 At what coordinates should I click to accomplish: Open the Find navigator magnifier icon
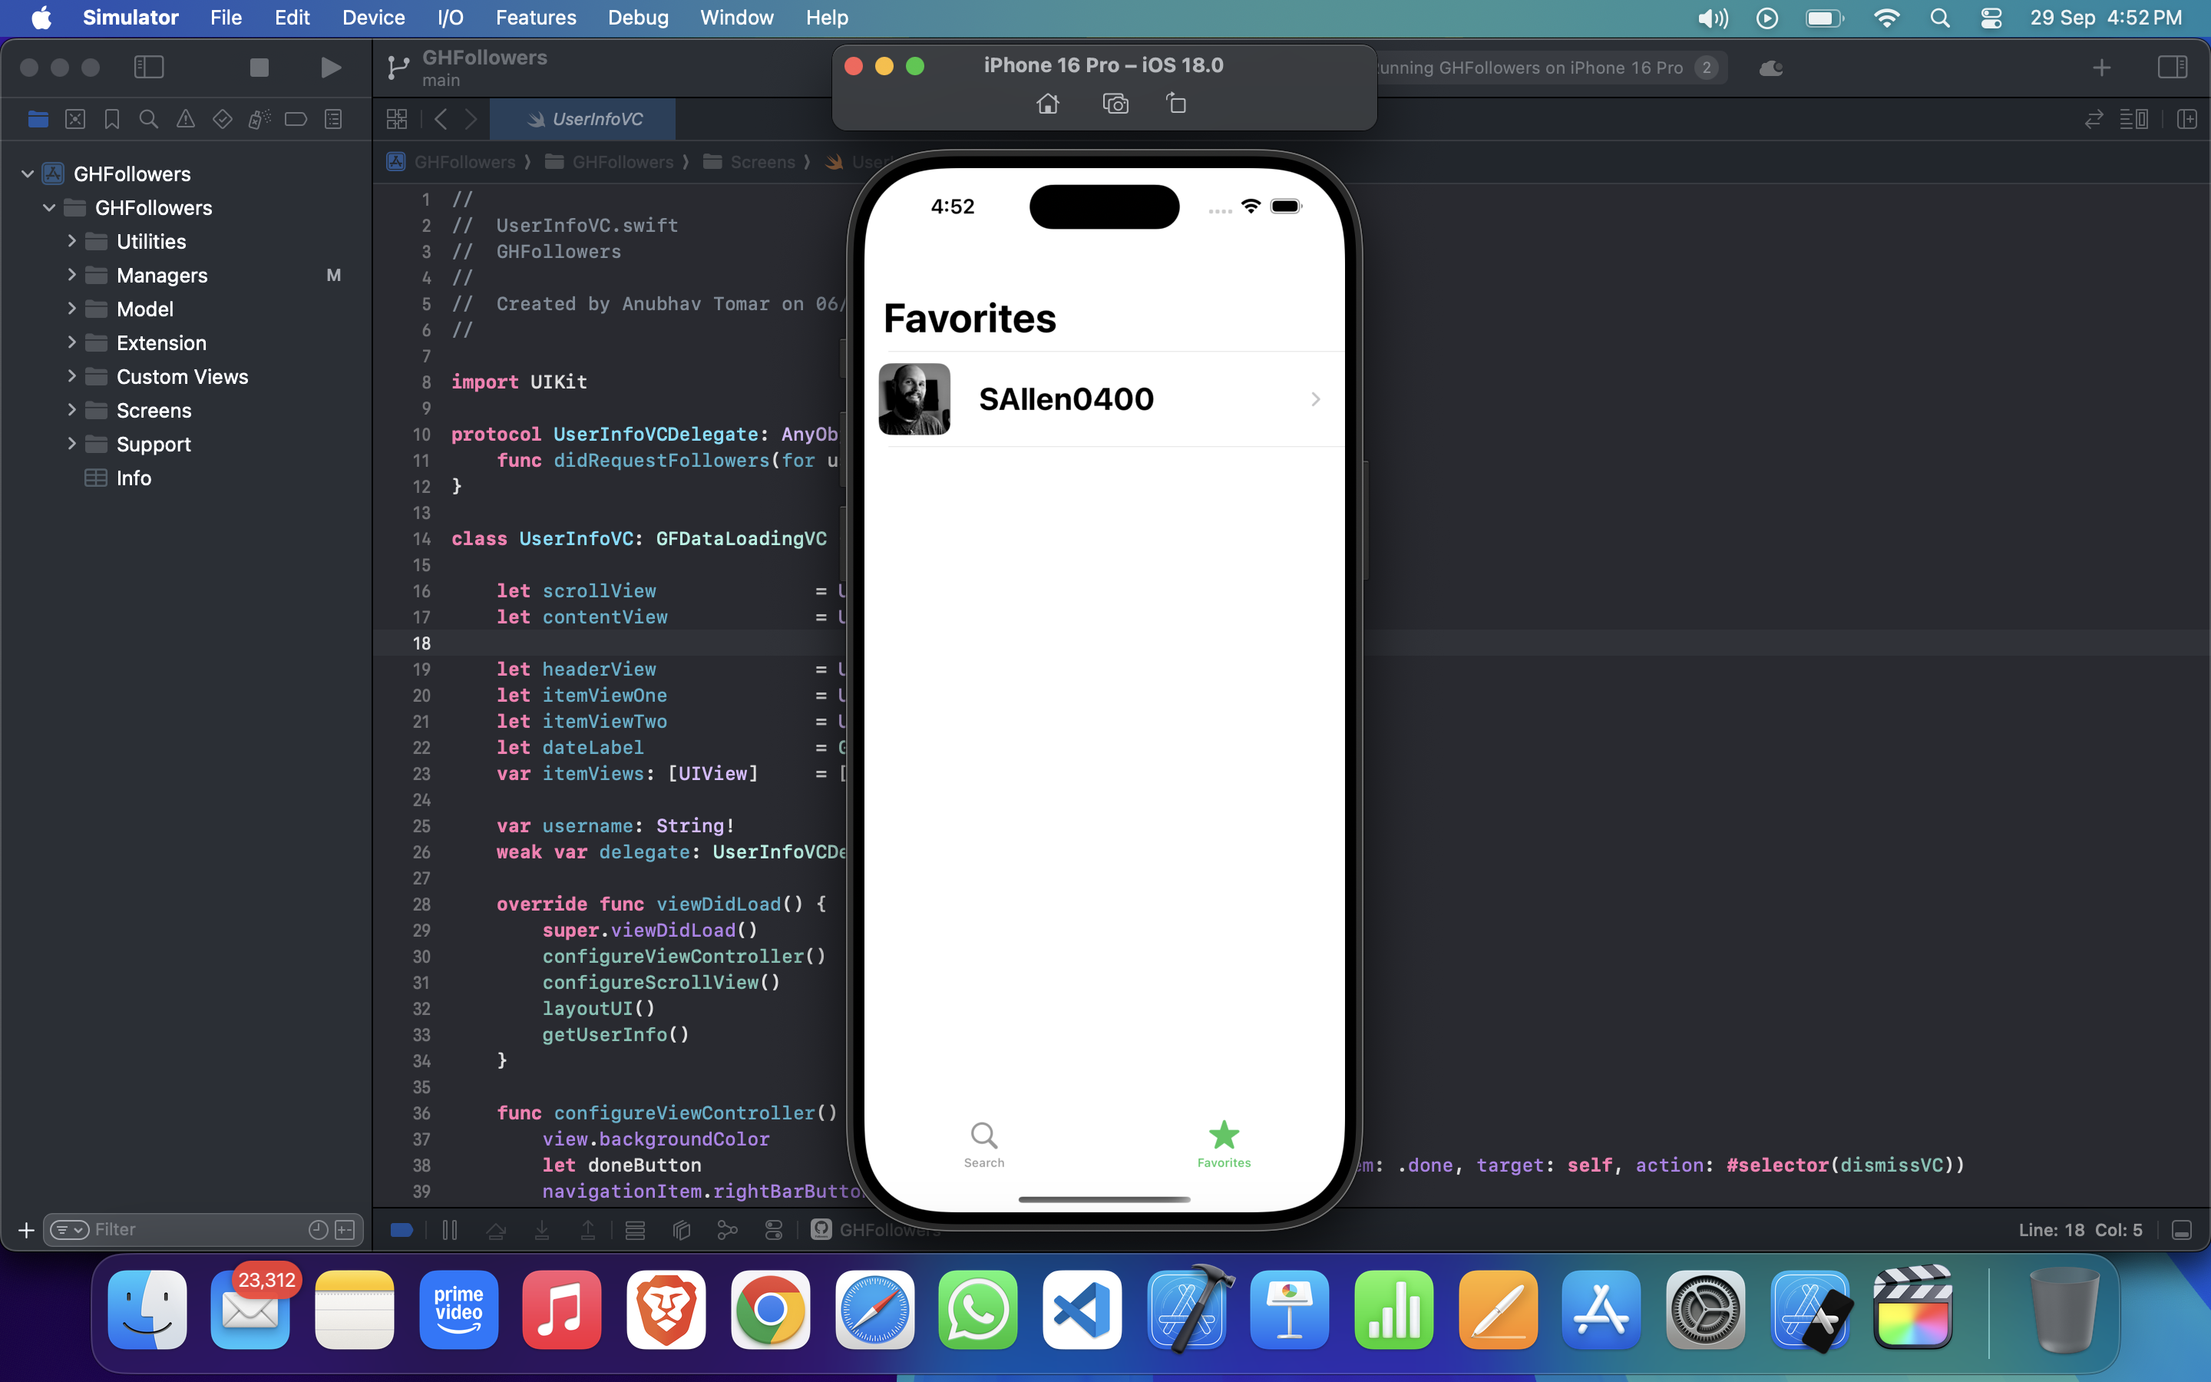(148, 119)
